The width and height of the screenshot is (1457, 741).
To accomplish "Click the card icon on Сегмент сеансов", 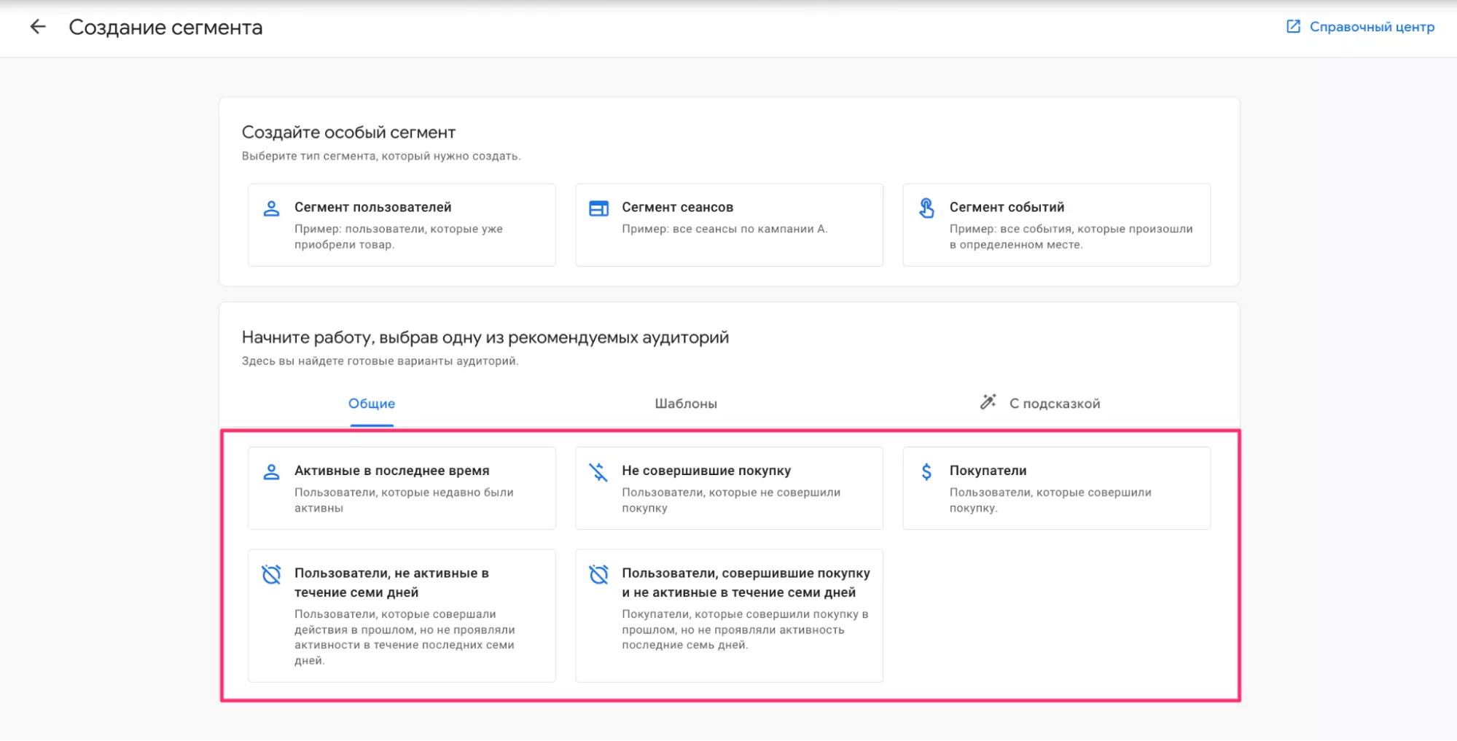I will [598, 208].
